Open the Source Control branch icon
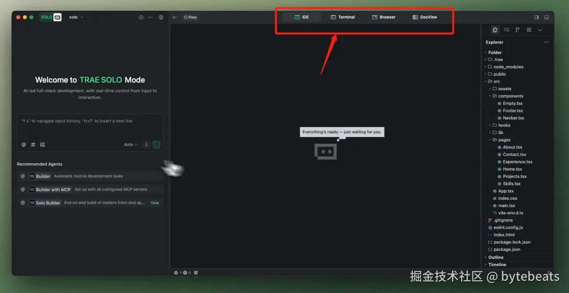 (518, 30)
